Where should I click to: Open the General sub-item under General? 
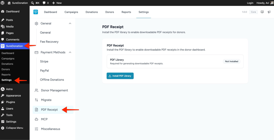(45, 32)
